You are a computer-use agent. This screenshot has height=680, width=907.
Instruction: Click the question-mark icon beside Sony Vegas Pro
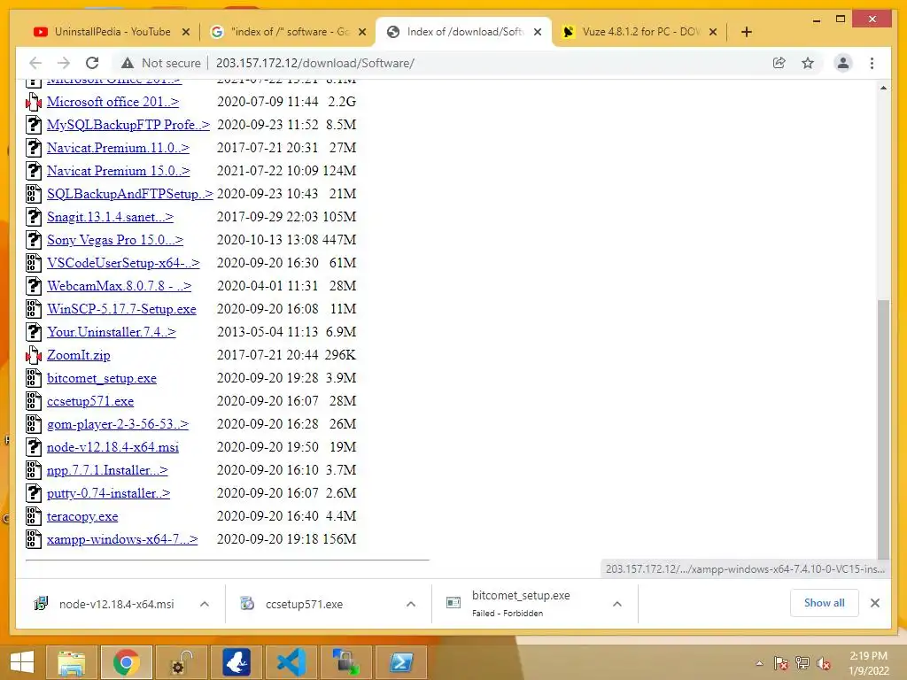click(x=34, y=240)
